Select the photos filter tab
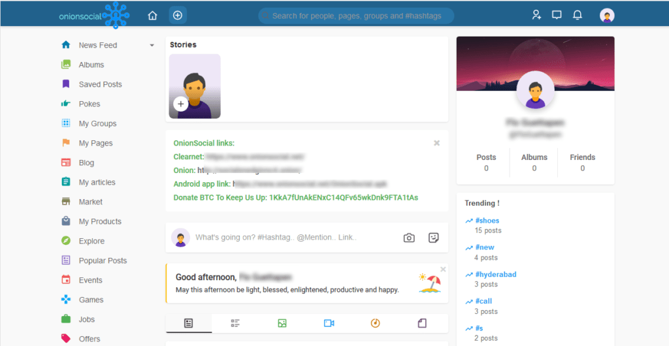Viewport: 669px width, 346px height. [x=282, y=323]
